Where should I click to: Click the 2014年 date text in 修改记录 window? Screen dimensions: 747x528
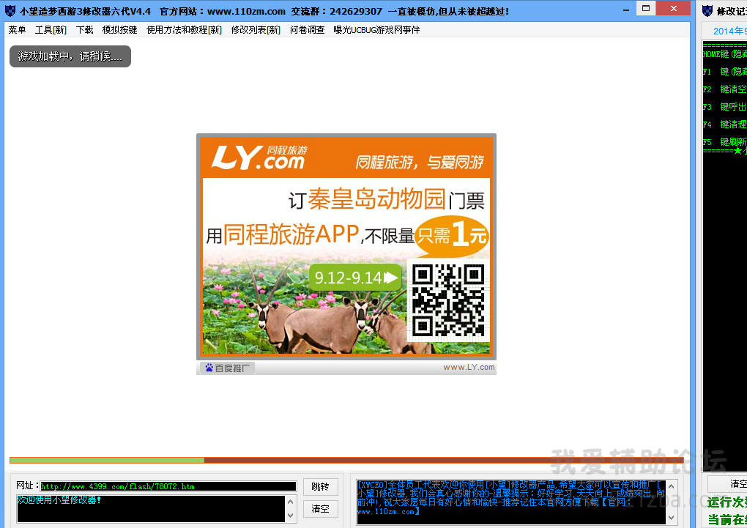[729, 31]
